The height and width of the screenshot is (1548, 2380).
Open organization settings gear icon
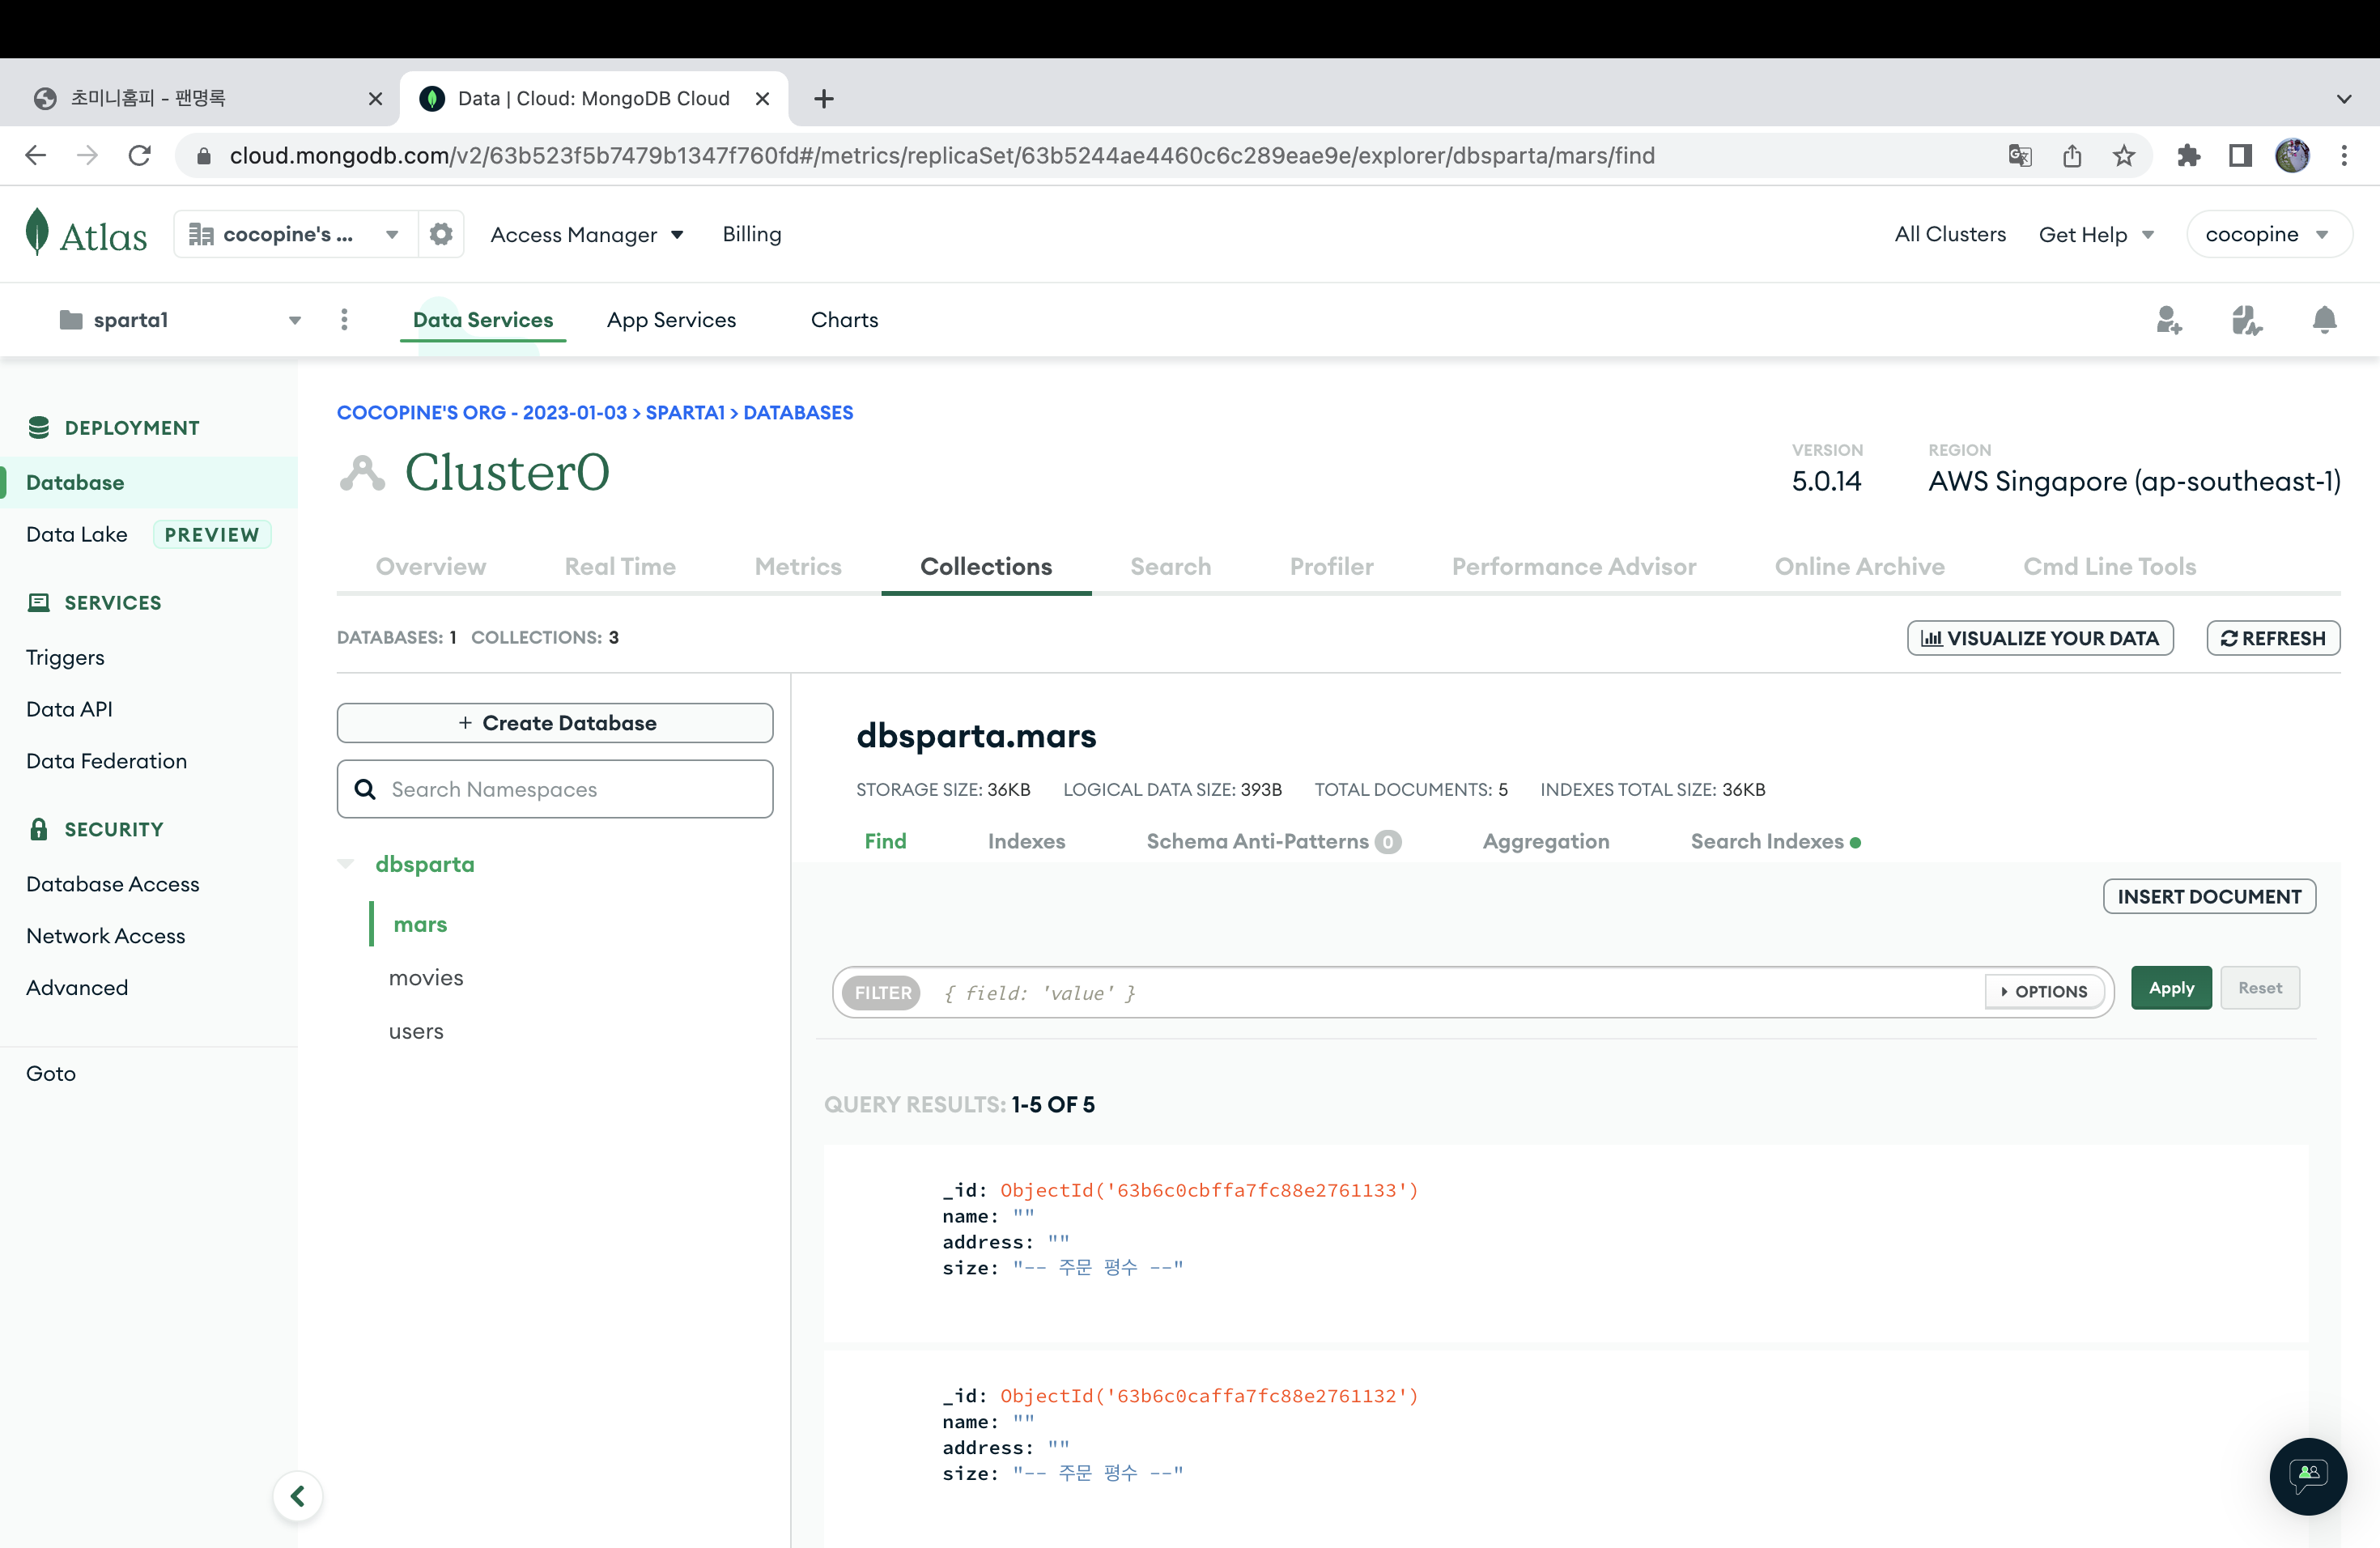441,234
